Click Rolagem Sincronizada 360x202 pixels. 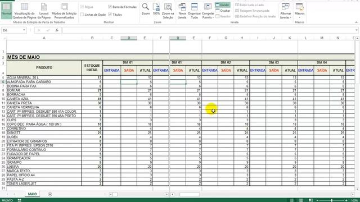point(252,11)
